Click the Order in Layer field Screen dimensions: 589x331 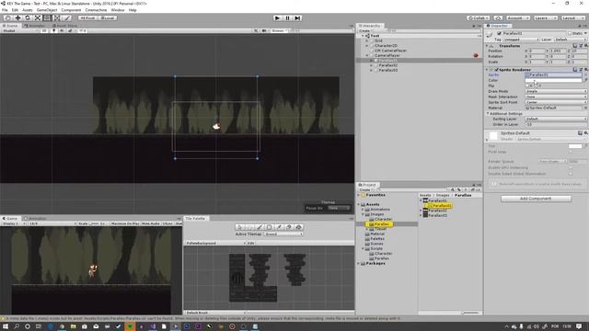tap(556, 124)
